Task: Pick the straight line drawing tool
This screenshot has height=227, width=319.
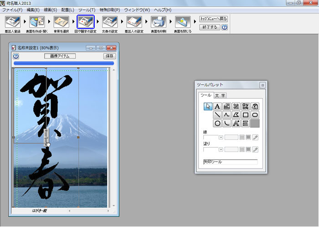Action: coord(217,115)
